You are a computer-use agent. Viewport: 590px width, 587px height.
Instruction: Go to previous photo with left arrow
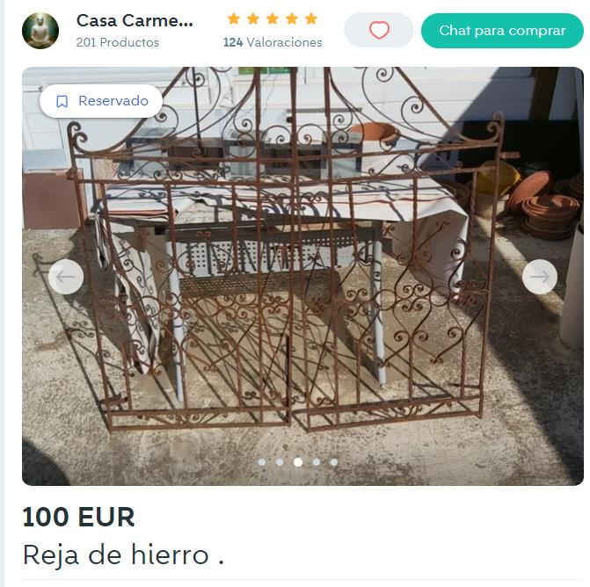coord(66,277)
